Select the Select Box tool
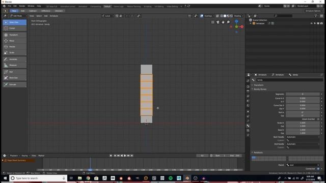This screenshot has width=326, height=183. pyautogui.click(x=15, y=22)
